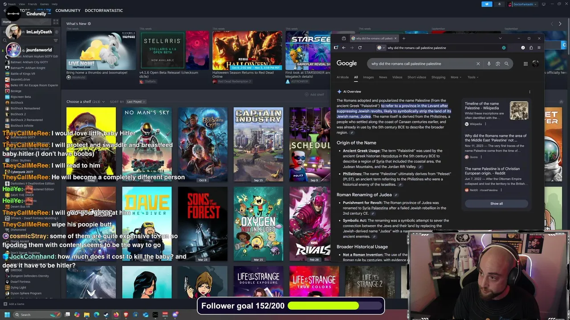
Task: Open the browser hamburger menu
Action: (x=539, y=48)
